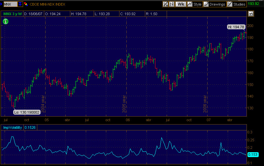The width and height of the screenshot is (264, 166).
Task: Click the MNX symbol input field
Action: tap(10, 4)
